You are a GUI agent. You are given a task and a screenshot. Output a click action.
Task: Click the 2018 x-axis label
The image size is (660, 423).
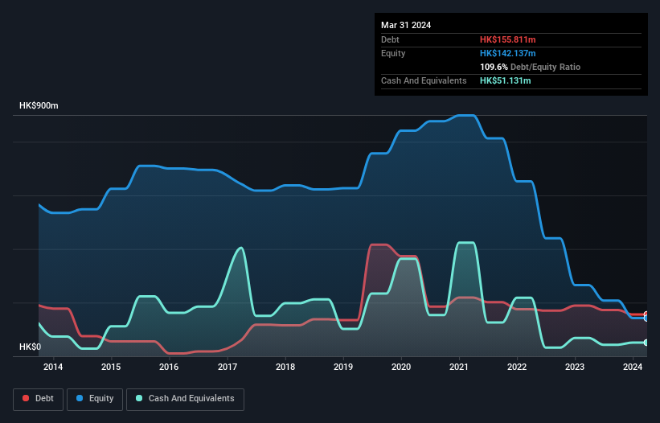(x=285, y=367)
